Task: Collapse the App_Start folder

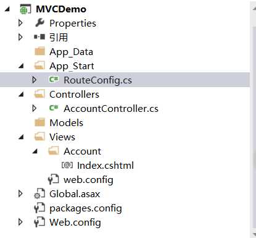Action: click(21, 66)
